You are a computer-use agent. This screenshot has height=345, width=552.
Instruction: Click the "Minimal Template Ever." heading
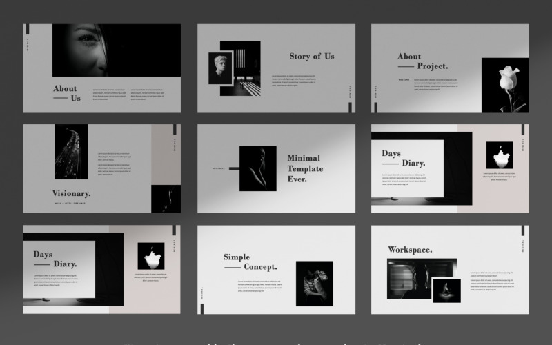(x=305, y=168)
